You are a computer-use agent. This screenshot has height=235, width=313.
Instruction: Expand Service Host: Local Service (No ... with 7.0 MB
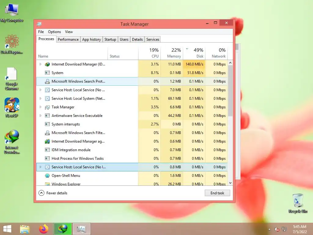(40, 90)
